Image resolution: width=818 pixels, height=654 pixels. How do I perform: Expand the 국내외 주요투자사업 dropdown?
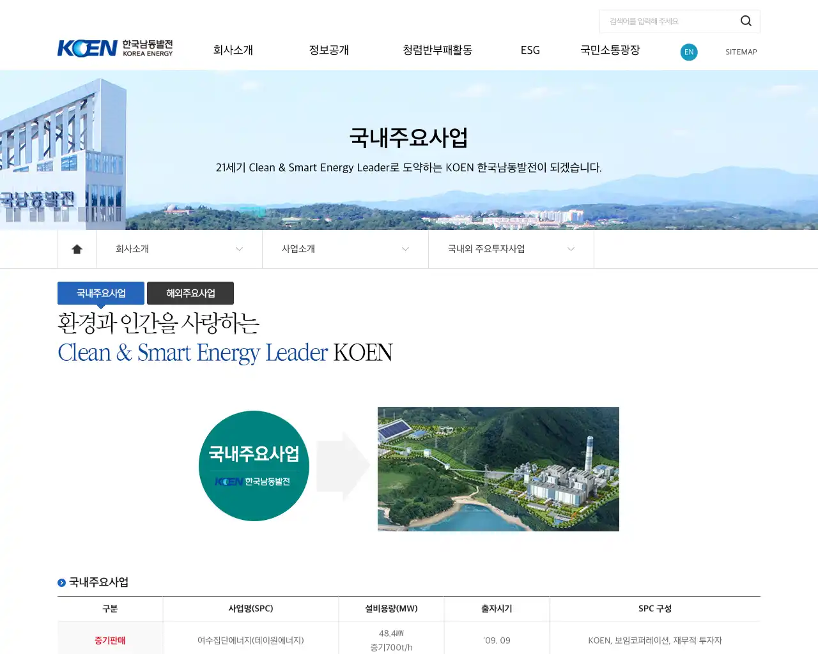point(511,249)
